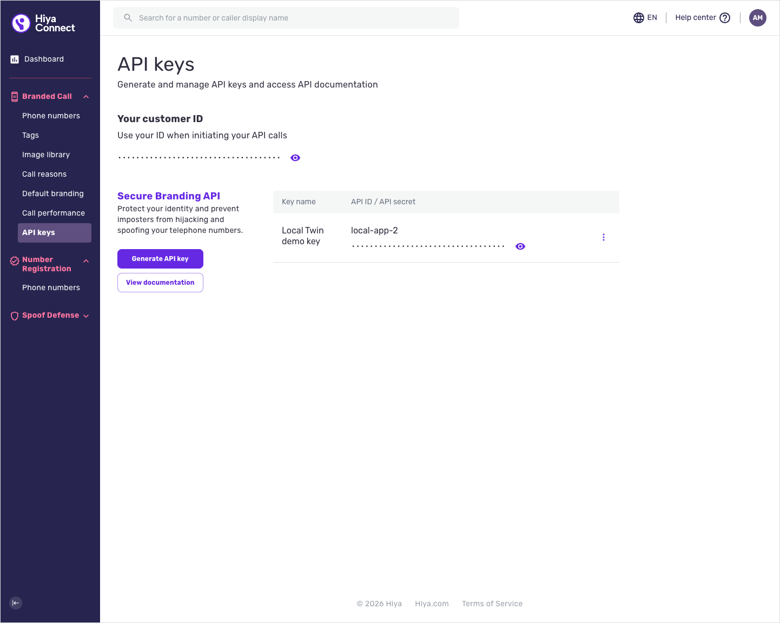Click Generate API key button
This screenshot has height=623, width=780.
[160, 259]
